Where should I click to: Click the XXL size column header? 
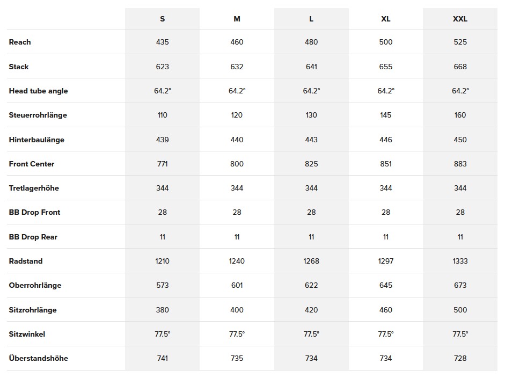(460, 19)
